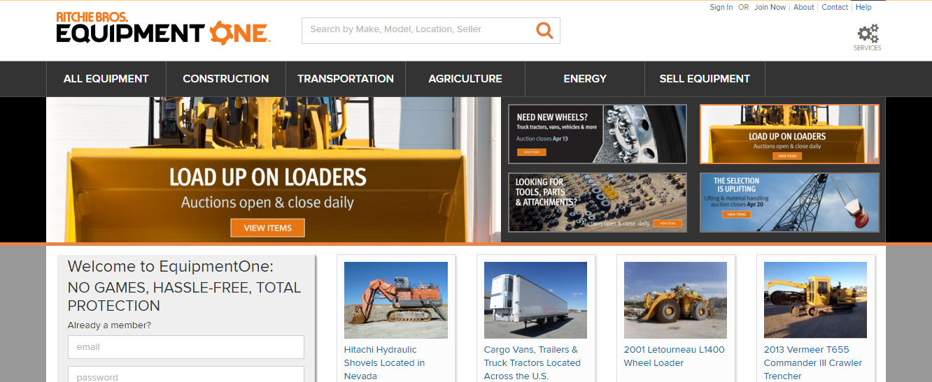Image resolution: width=932 pixels, height=382 pixels.
Task: Open the Sell Equipment tab
Action: [x=705, y=79]
